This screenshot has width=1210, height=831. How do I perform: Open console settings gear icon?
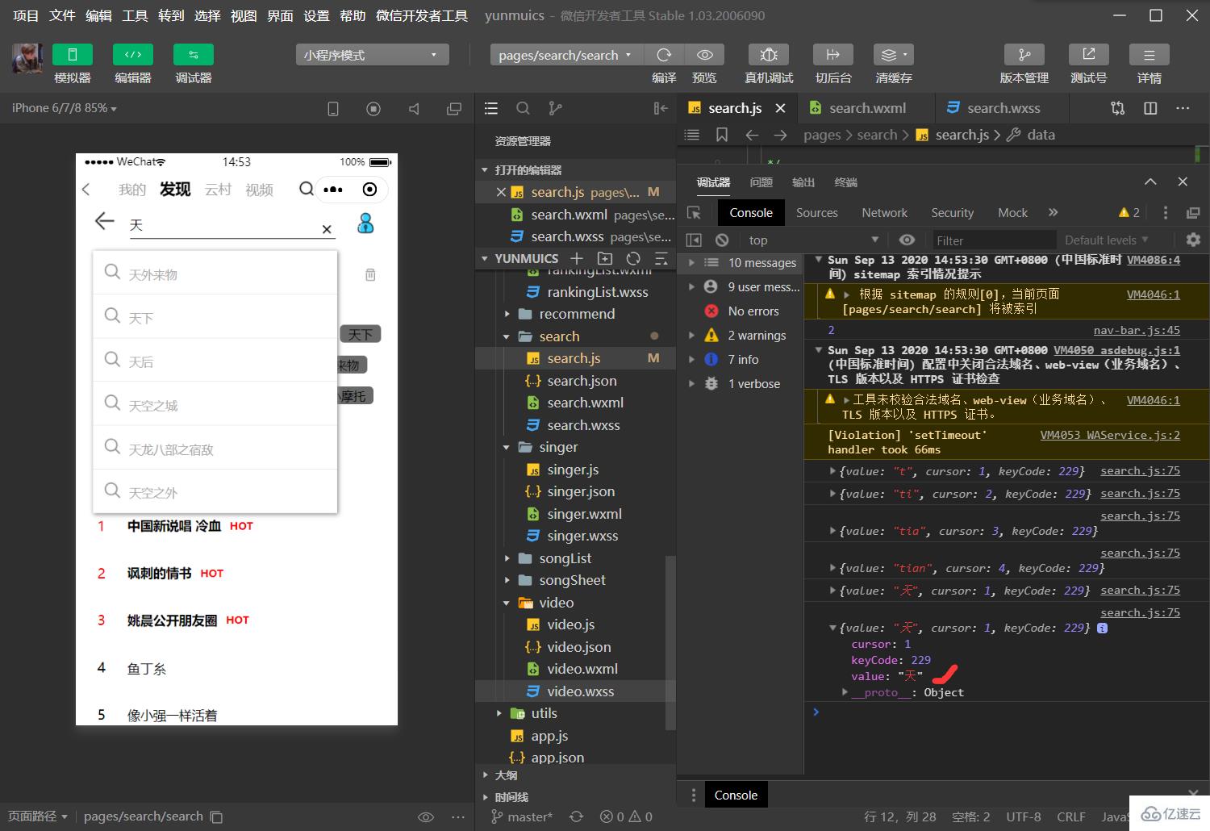(1193, 240)
